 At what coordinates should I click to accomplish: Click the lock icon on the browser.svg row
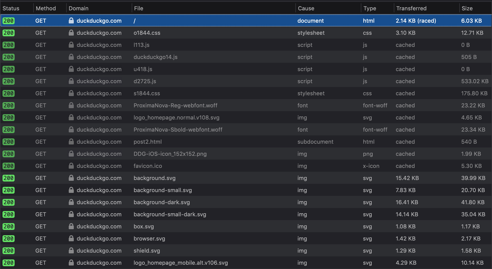pyautogui.click(x=71, y=238)
